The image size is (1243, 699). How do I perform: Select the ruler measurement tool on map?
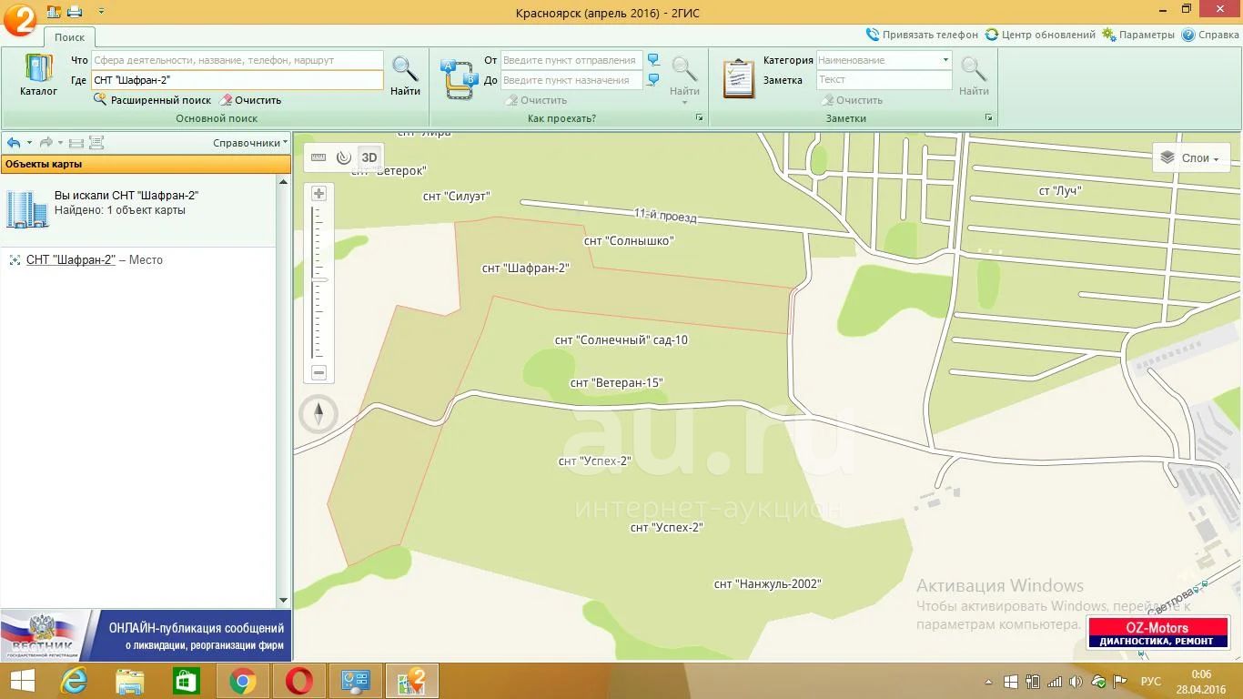(318, 157)
